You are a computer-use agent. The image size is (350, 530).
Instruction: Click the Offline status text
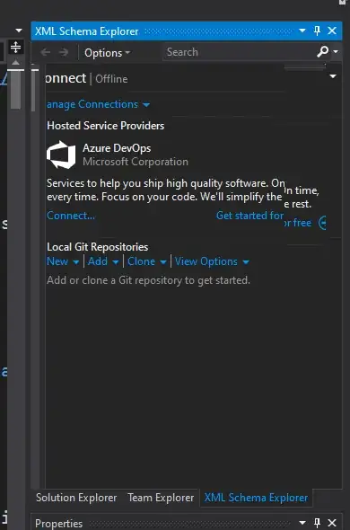pos(111,79)
